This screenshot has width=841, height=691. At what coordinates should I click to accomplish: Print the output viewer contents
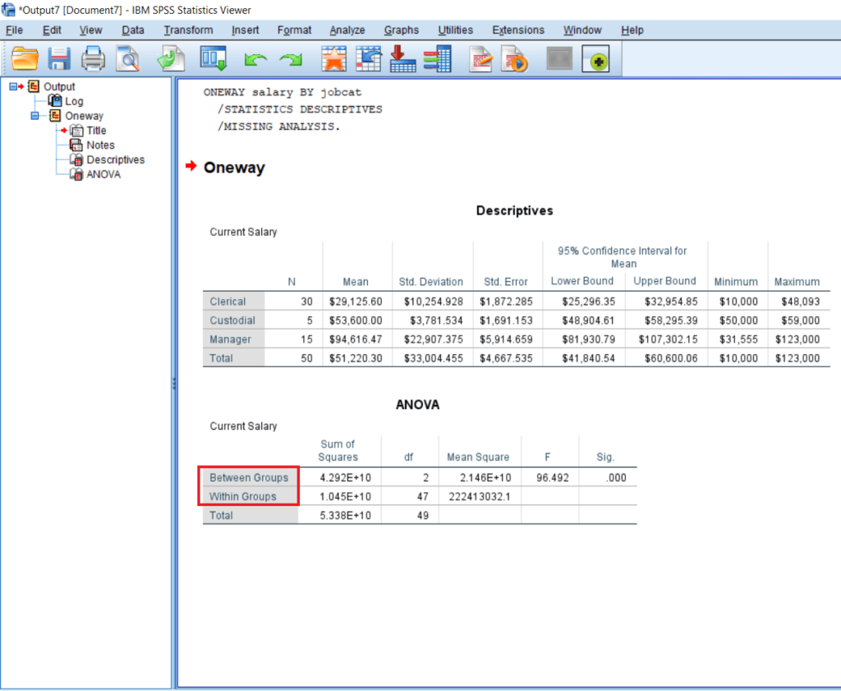click(93, 58)
